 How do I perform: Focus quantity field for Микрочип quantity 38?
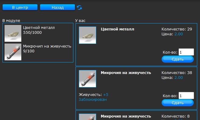[186, 96]
